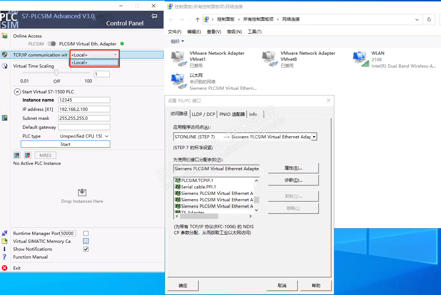
Task: Switch to the LLDP / DCP tab
Action: tap(204, 114)
